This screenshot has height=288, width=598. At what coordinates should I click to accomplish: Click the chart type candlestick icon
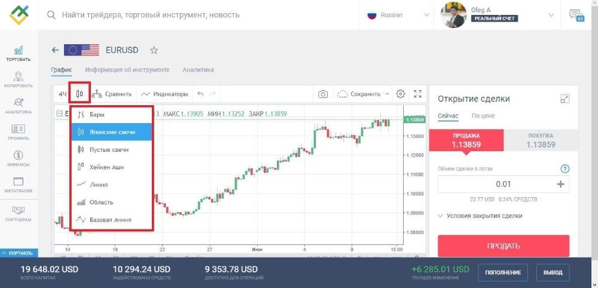click(x=80, y=94)
